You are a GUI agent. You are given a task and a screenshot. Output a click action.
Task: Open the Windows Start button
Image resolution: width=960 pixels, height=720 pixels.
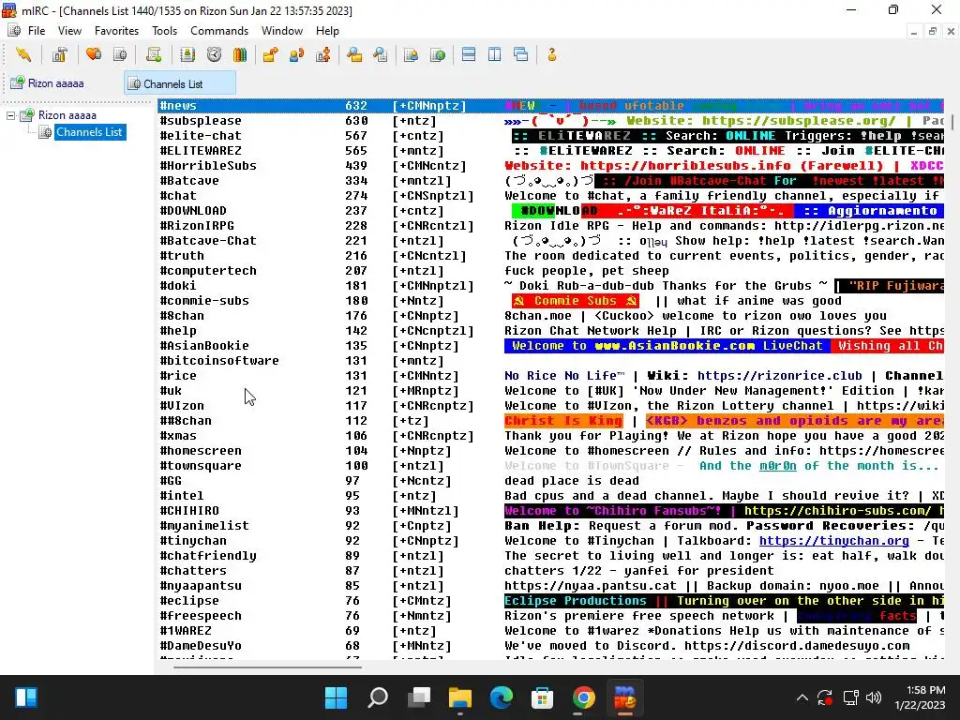coord(336,697)
